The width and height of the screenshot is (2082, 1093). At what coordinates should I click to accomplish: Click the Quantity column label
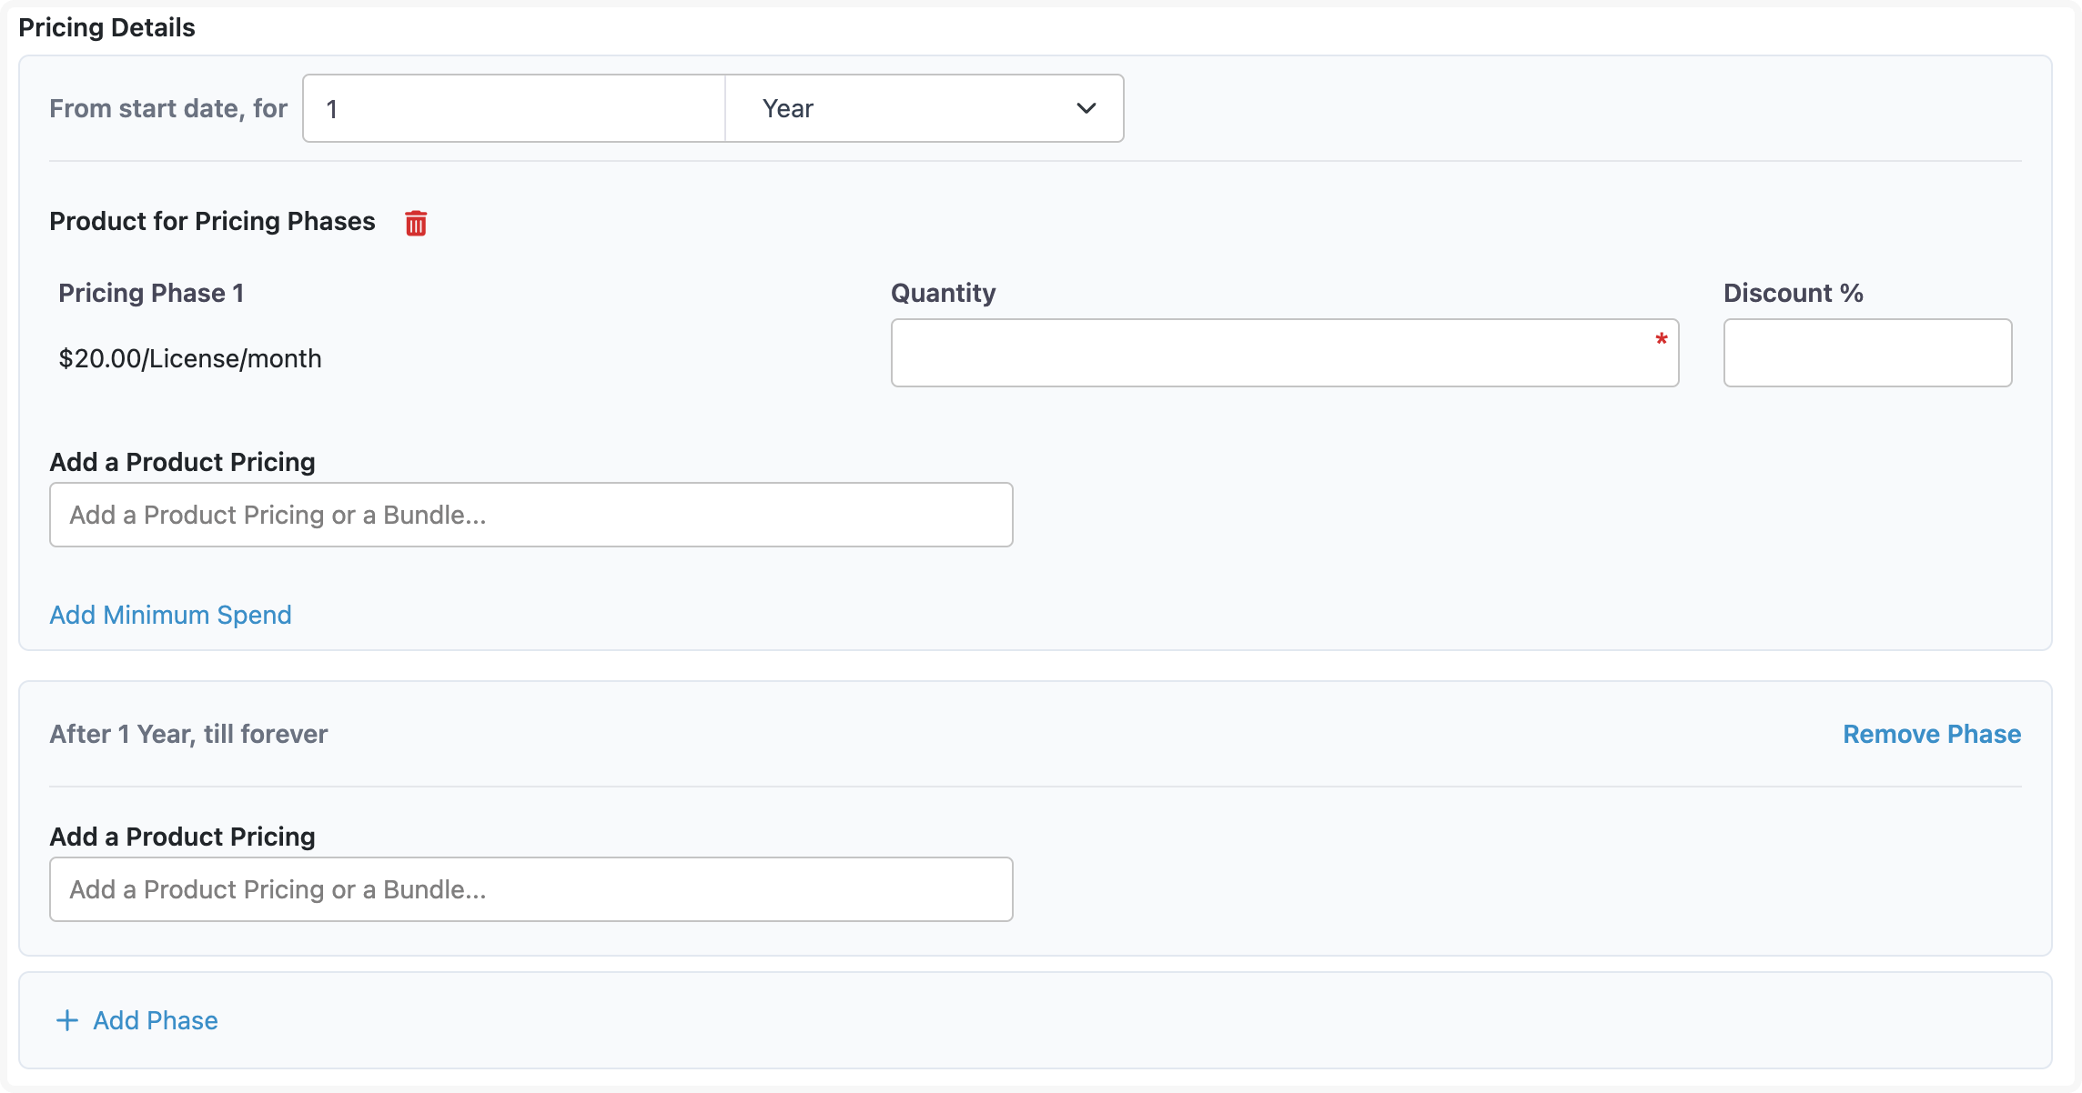[943, 293]
